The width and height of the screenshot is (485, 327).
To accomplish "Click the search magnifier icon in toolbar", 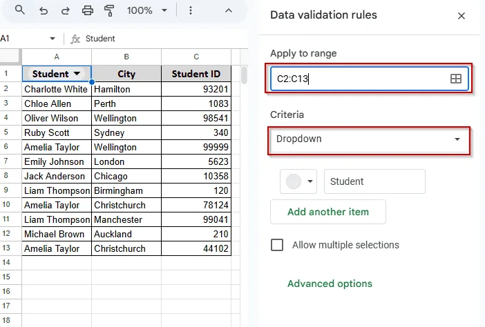I will click(20, 10).
